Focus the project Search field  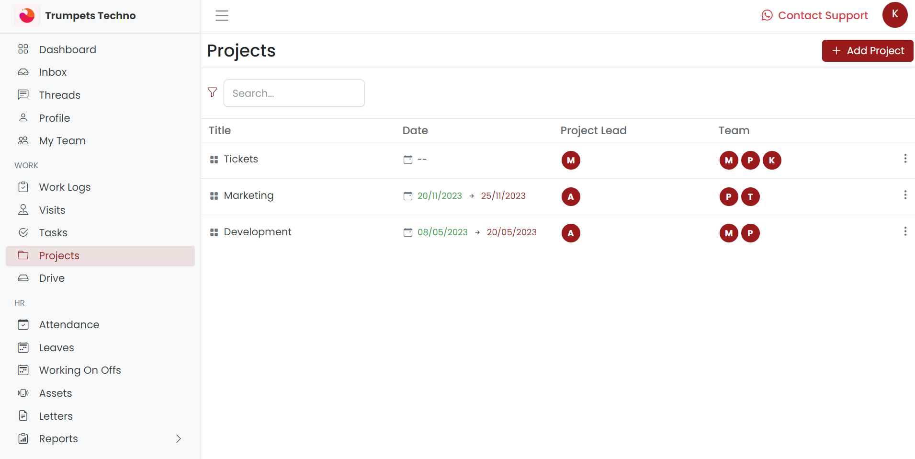(x=294, y=93)
